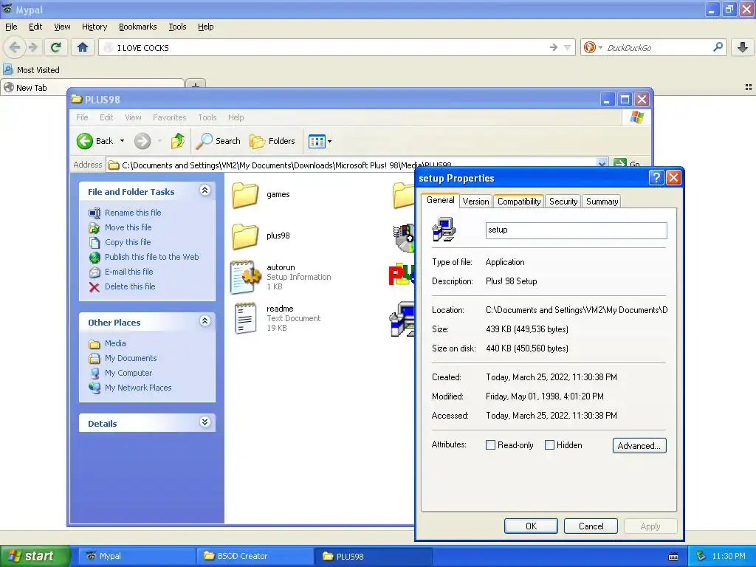
Task: Click Explorer Forward button
Action: (142, 141)
